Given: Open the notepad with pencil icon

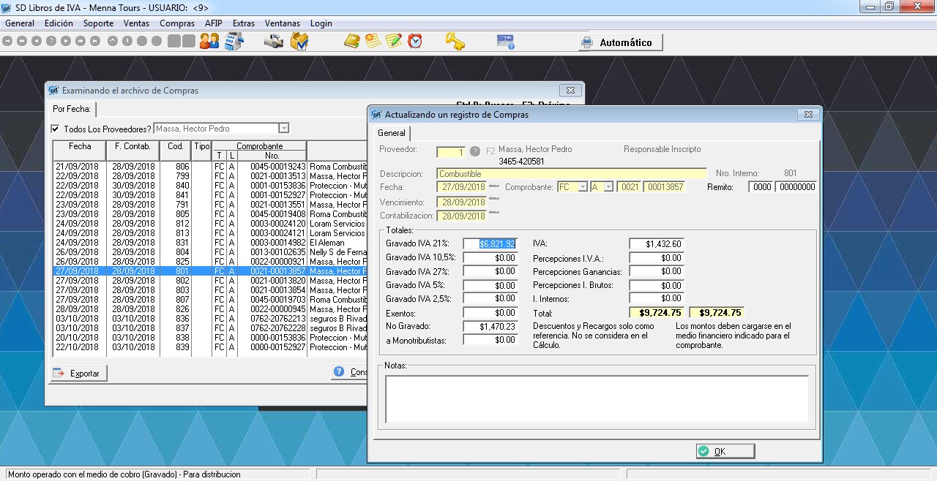Looking at the screenshot, I should [x=394, y=42].
